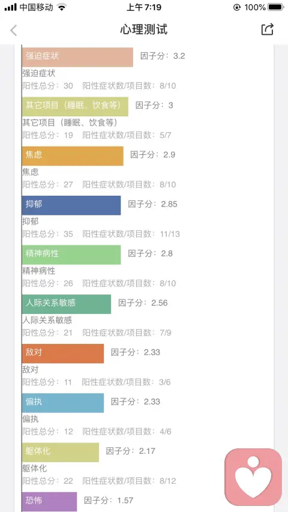Select the yellow-green 躯体化 bar
Image resolution: width=288 pixels, height=512 pixels.
pos(61,452)
